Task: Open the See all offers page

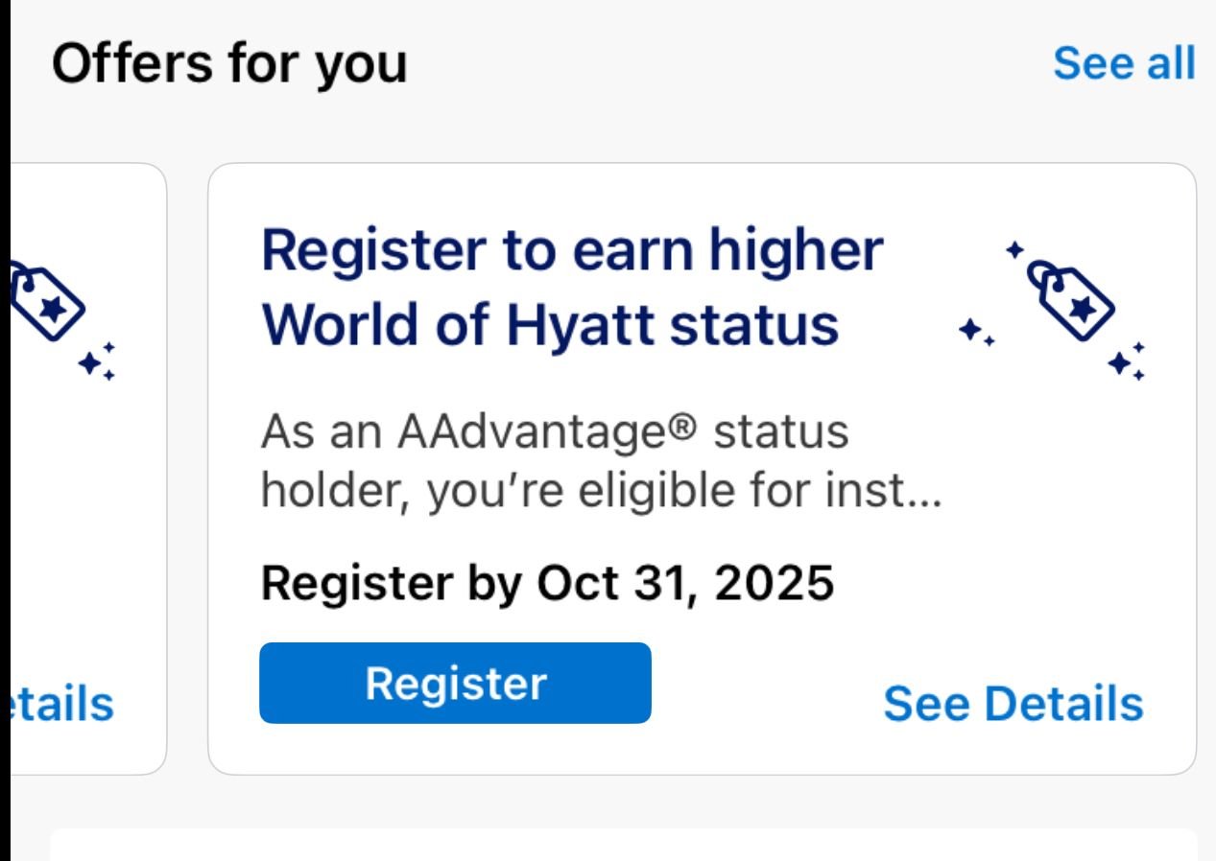Action: [1124, 63]
